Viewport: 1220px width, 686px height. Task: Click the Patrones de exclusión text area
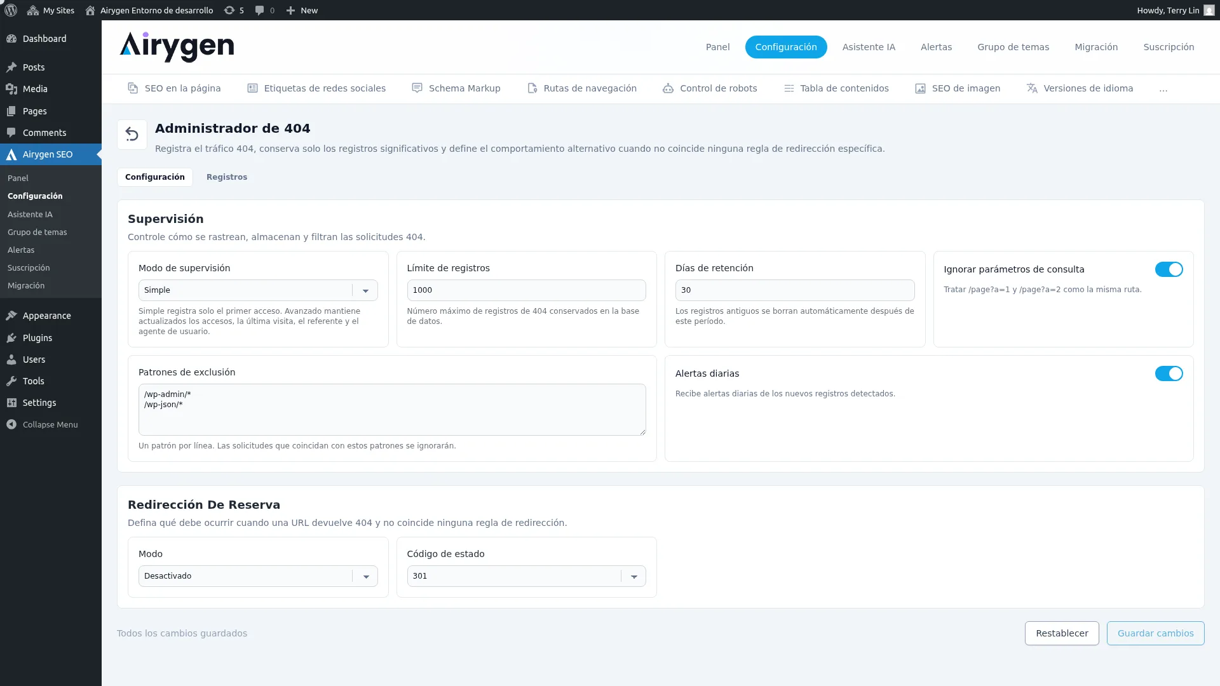[392, 410]
